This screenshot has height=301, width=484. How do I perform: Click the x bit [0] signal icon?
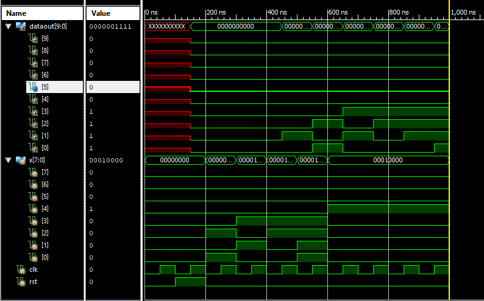coord(33,257)
